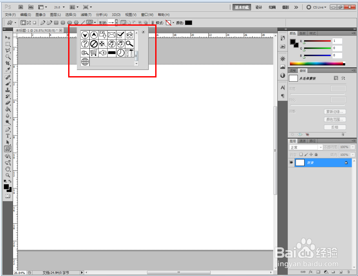The height and width of the screenshot is (276, 358).
Task: Click the 蒙版边缘... button
Action: [x=335, y=112]
